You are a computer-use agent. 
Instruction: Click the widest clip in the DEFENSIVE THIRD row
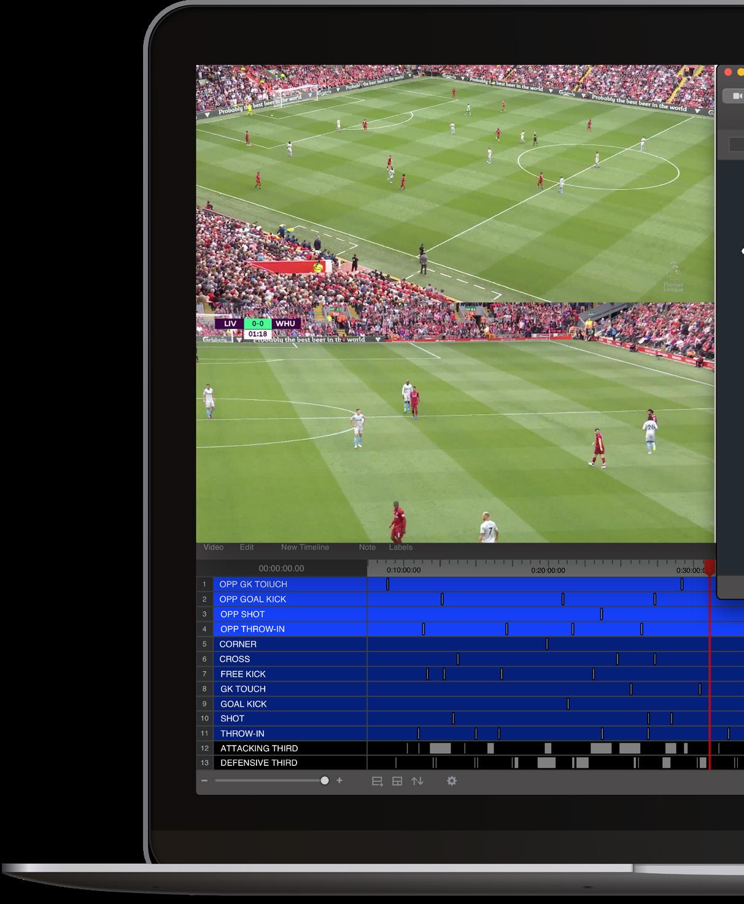(546, 763)
